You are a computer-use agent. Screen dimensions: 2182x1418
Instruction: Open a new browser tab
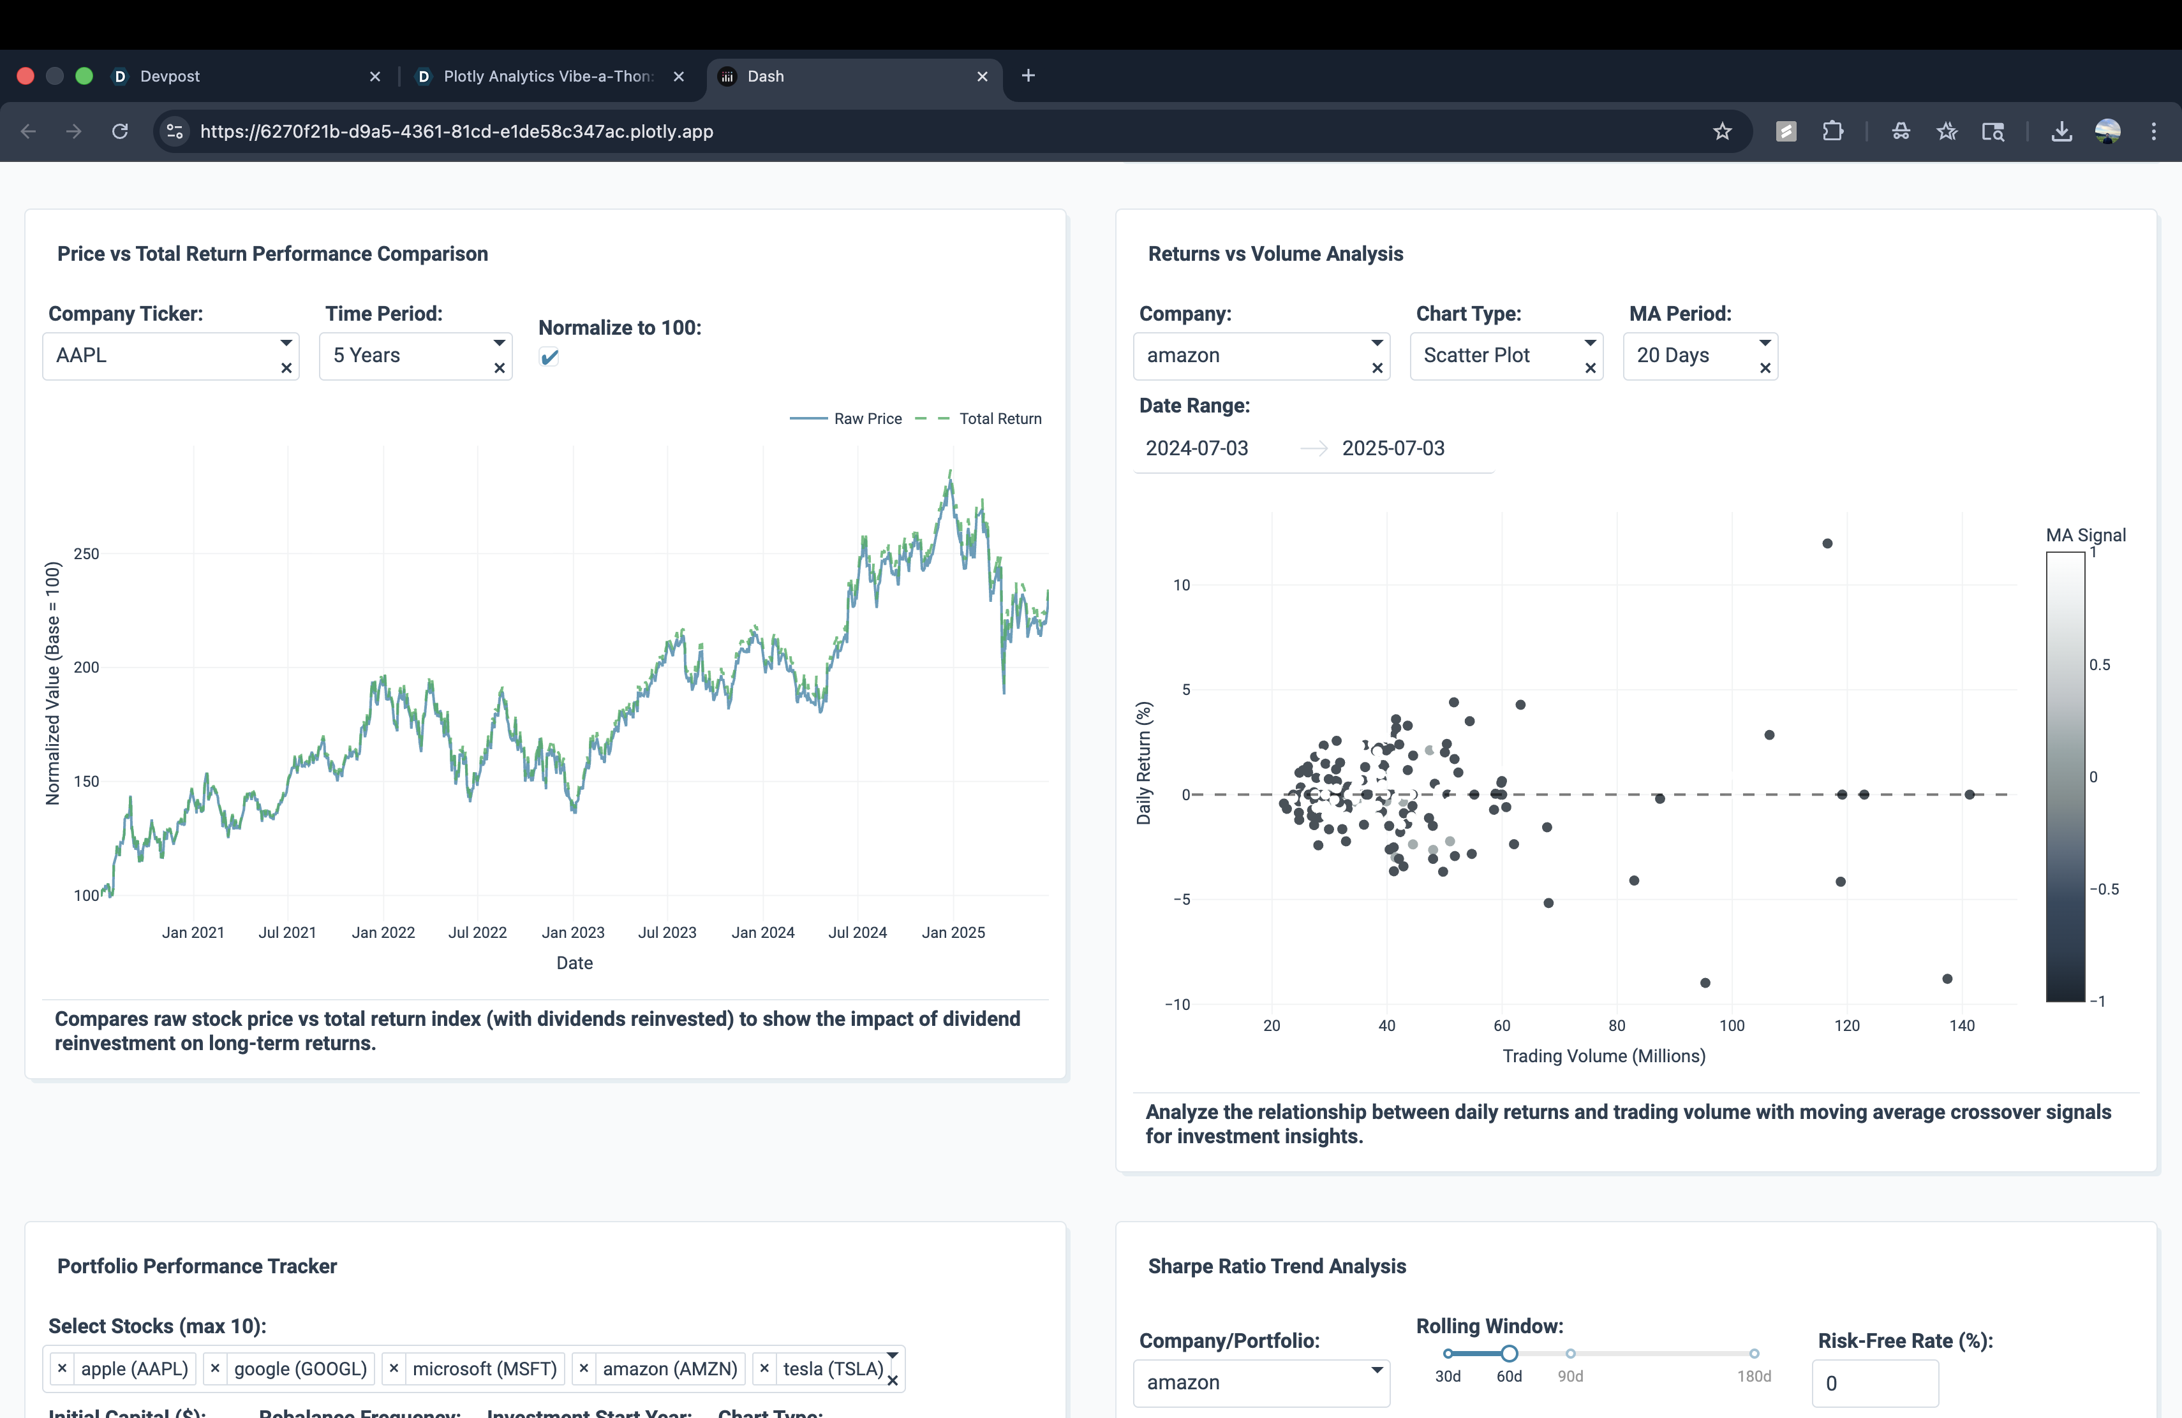1028,76
